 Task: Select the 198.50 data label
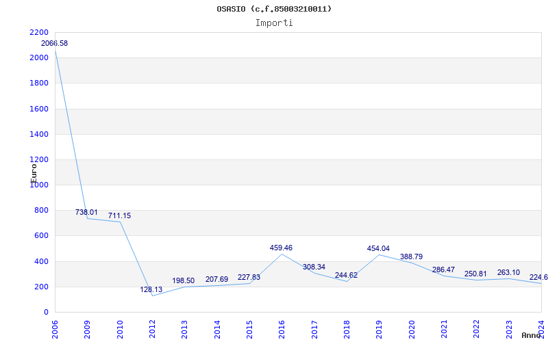[183, 281]
